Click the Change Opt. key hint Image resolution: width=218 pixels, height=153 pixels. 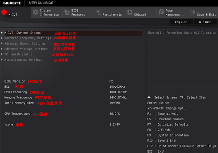click(166, 108)
